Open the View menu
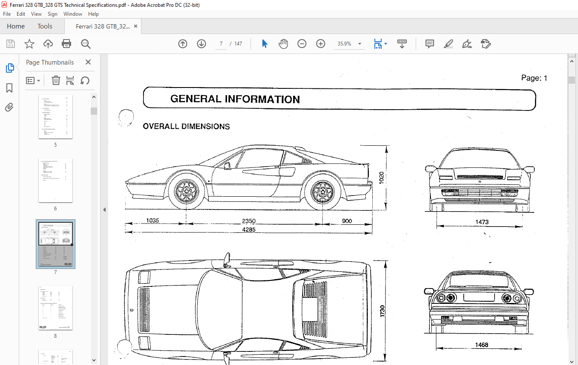The height and width of the screenshot is (365, 578). [36, 14]
